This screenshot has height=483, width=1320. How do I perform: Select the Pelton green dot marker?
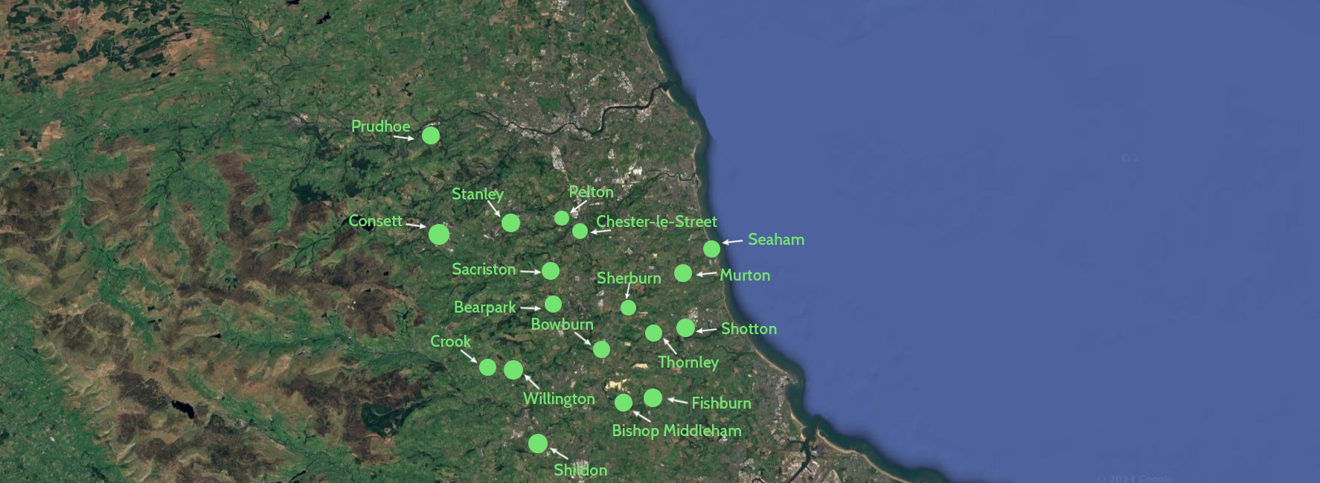pyautogui.click(x=562, y=218)
